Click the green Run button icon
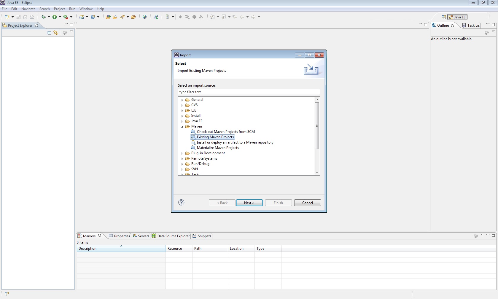This screenshot has width=498, height=299. (x=55, y=17)
